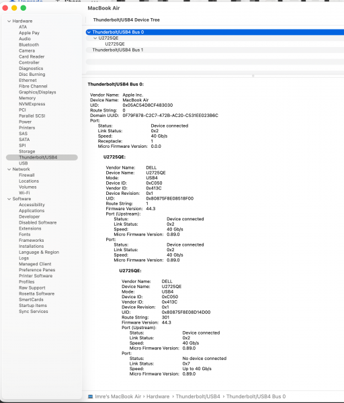Screen dimensions: 344x403
Task: Open Controller in the sidebar
Action: [x=29, y=62]
